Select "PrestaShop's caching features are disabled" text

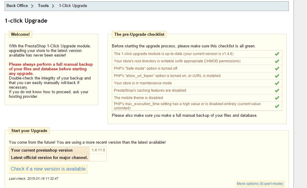pos(150,90)
